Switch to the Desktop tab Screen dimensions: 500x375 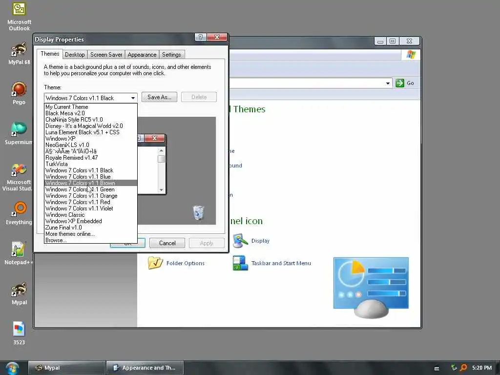tap(75, 55)
